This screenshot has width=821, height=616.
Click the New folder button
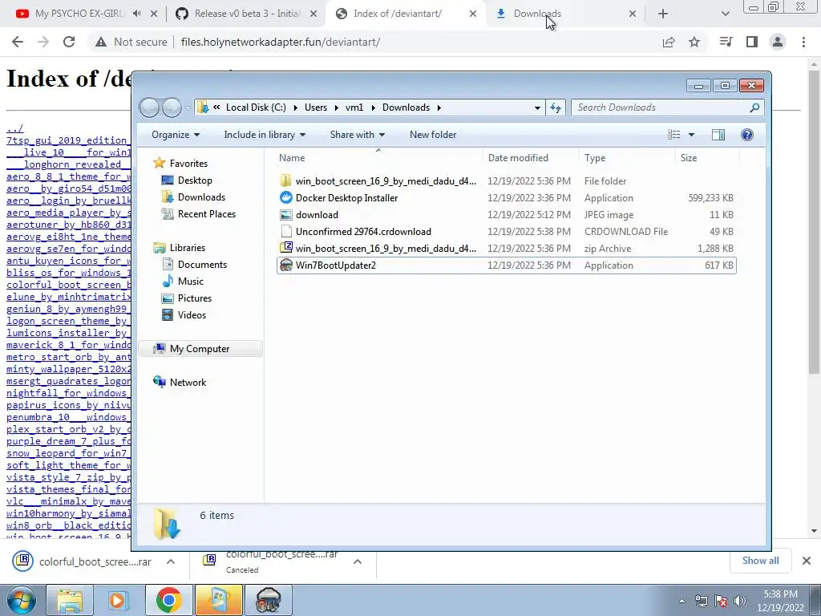point(433,135)
